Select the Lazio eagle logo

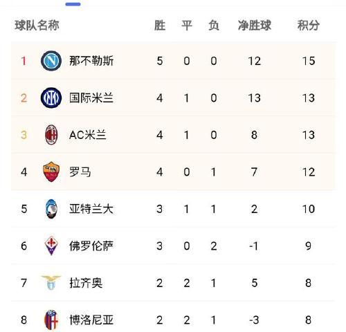tap(51, 283)
